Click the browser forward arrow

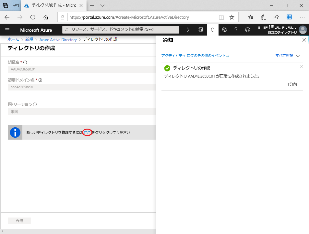pos(20,17)
